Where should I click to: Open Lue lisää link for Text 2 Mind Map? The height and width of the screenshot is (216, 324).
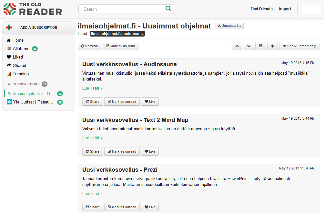click(x=92, y=138)
